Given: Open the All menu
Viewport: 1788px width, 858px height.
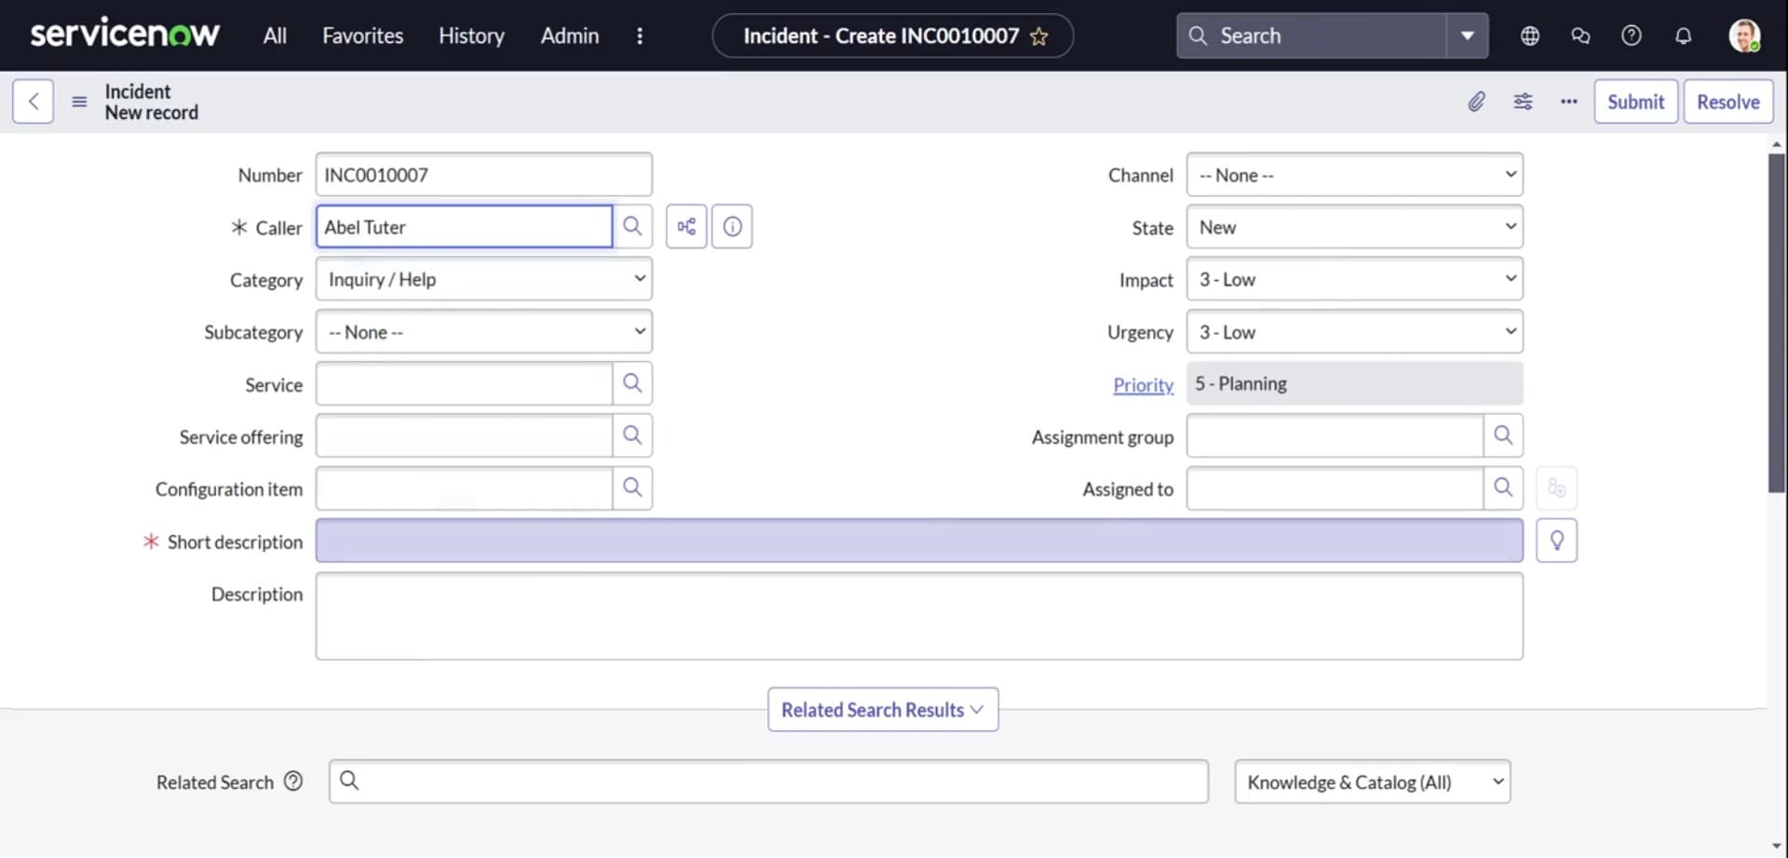Looking at the screenshot, I should 275,35.
